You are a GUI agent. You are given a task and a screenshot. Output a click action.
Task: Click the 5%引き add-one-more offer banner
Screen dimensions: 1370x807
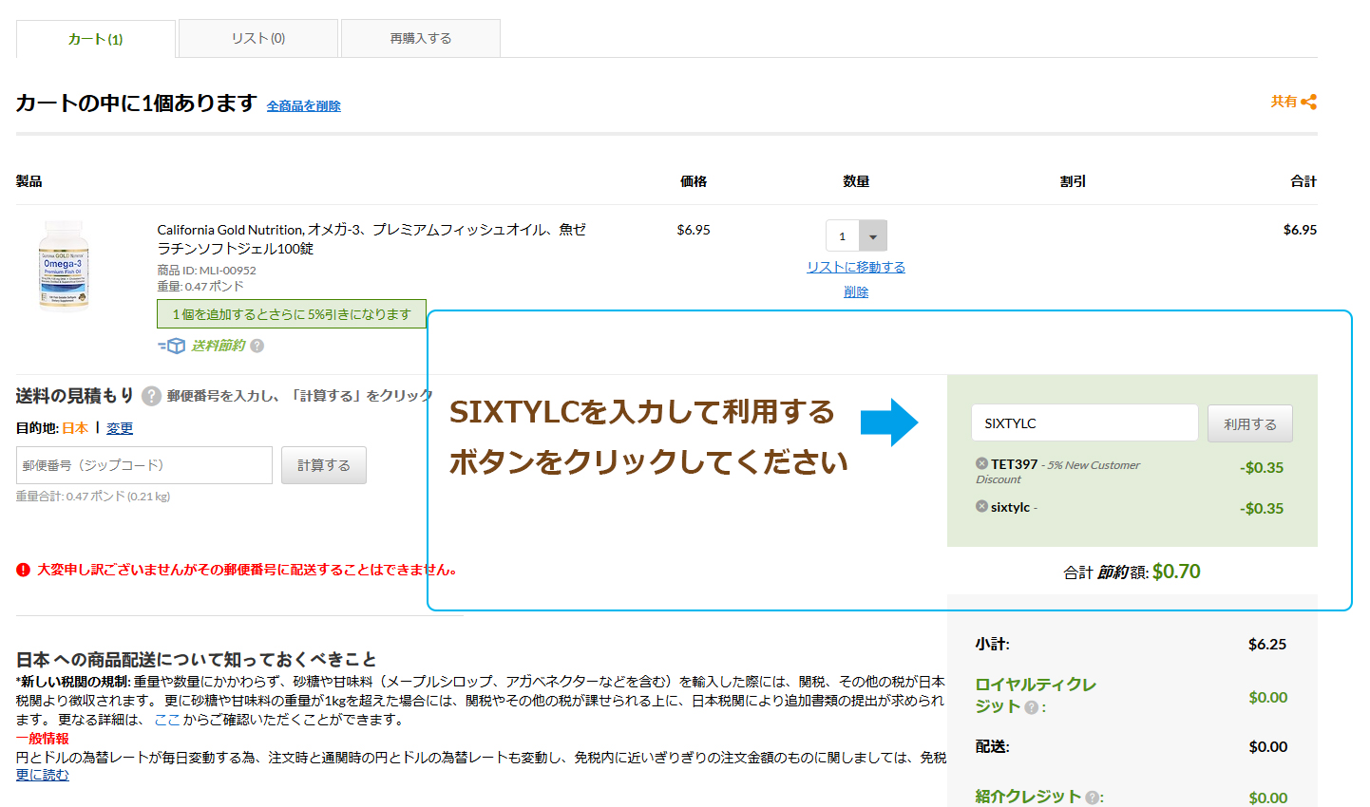coord(292,314)
